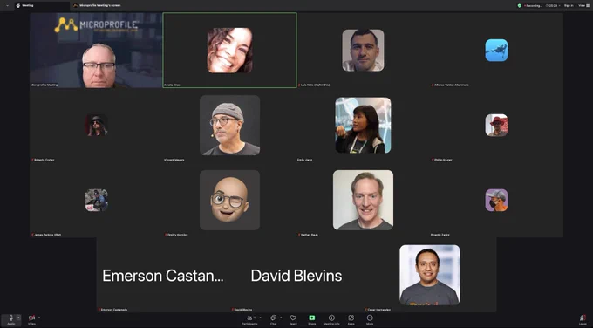This screenshot has height=328, width=593.
Task: Click muted mic icon beside Alfonso Valdez
Action: click(433, 85)
